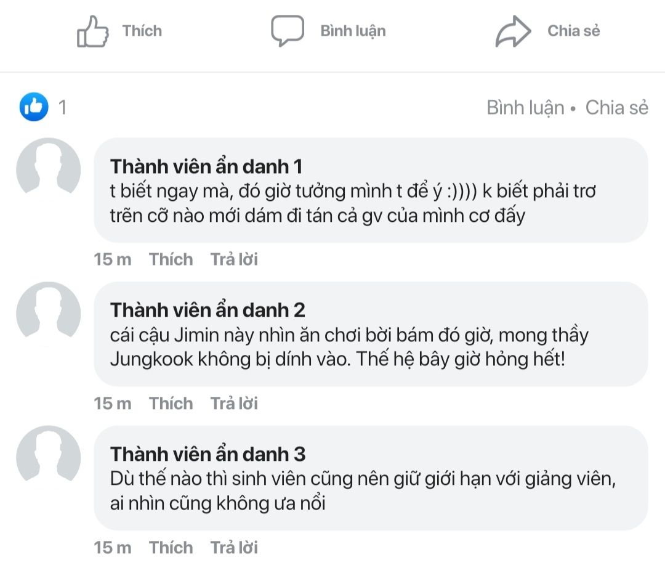The height and width of the screenshot is (565, 665).
Task: Like the first anonymous member's comment
Action: point(171,259)
